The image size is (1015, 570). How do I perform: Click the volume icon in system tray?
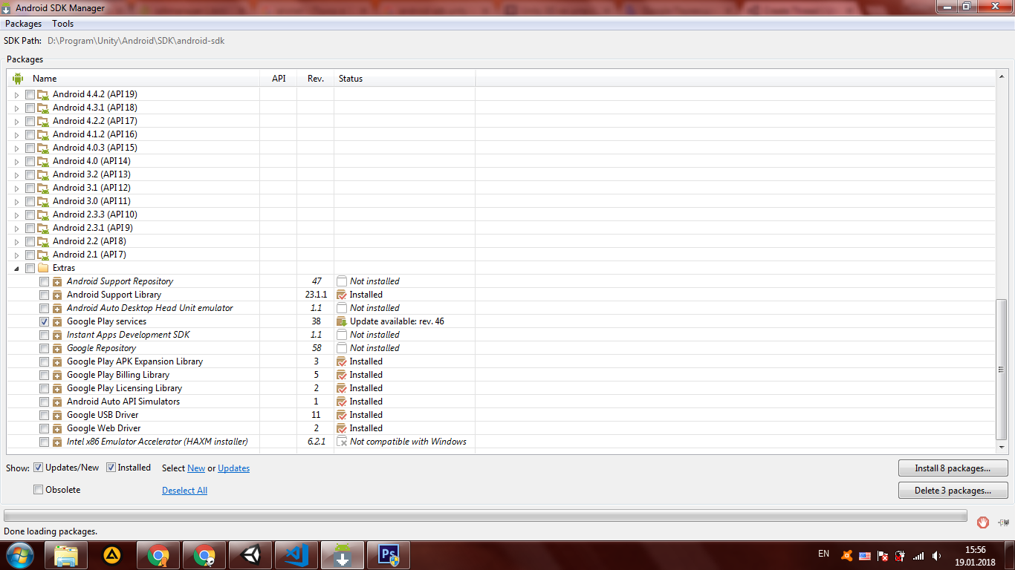click(937, 555)
